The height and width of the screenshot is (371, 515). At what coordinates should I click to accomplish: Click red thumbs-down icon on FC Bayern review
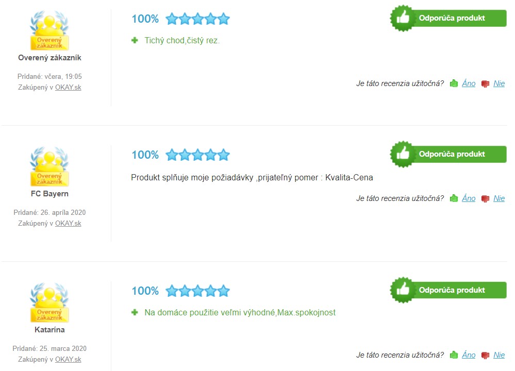click(x=485, y=198)
